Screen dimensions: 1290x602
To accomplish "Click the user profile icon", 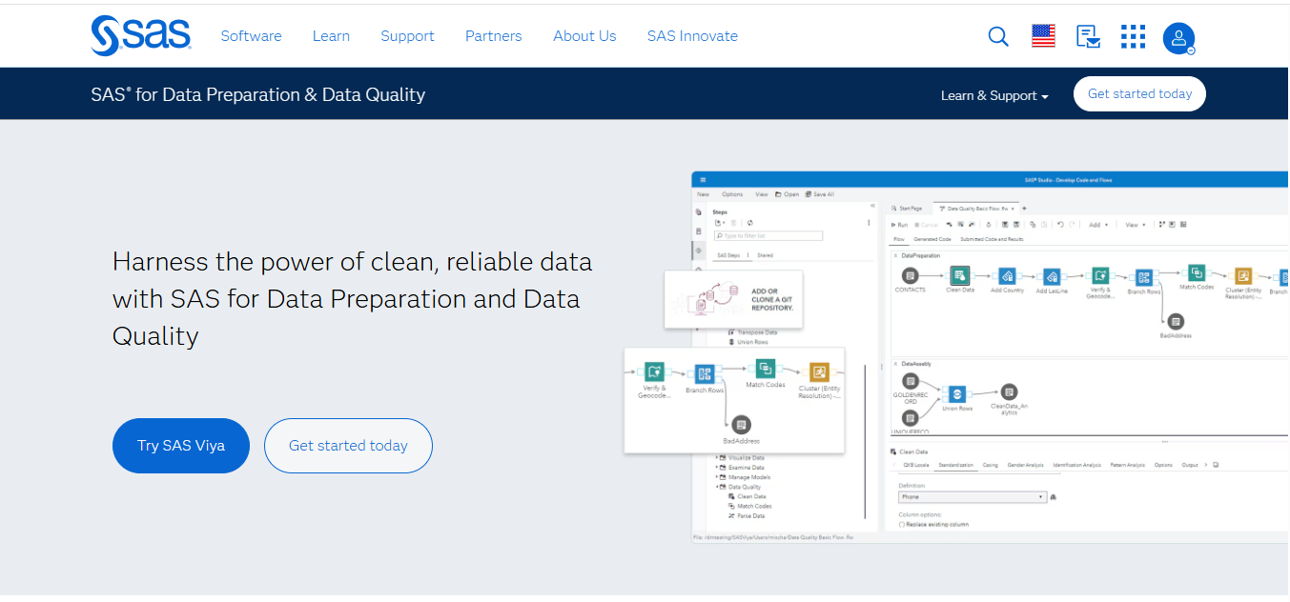I will 1178,38.
